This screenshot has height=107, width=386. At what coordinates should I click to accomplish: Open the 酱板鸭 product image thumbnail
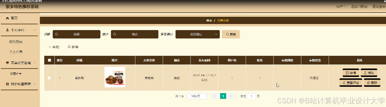115,77
